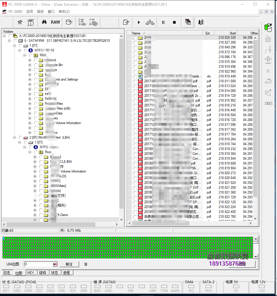Check the box for 2 [0F] Win95 Extended
The width and height of the screenshot is (277, 296).
tap(20, 138)
